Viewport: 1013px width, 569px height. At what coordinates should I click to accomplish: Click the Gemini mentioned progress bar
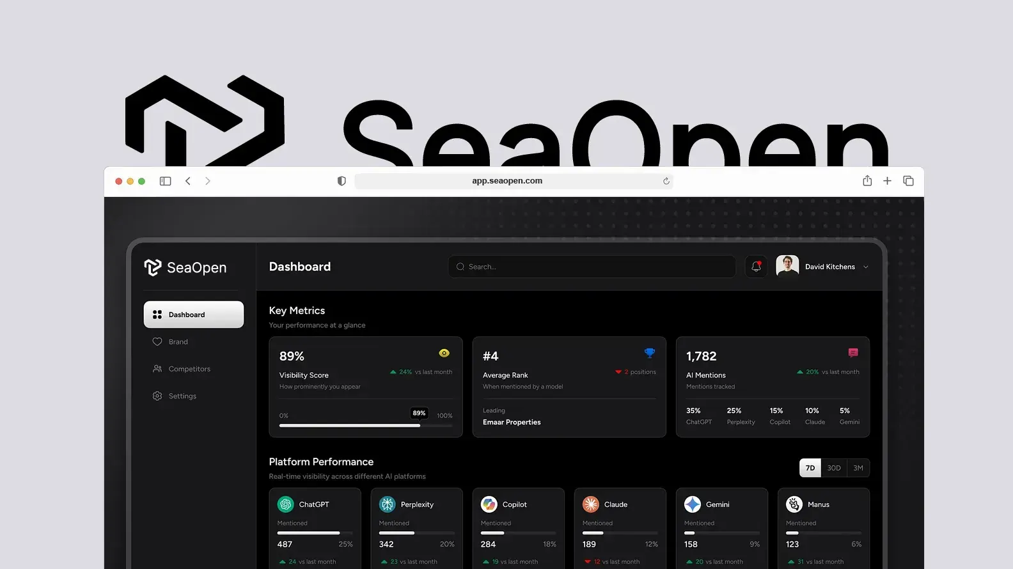(x=722, y=533)
